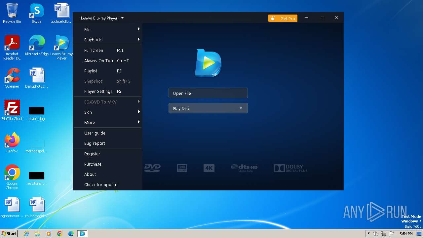Click the Get Pro button

tap(283, 19)
